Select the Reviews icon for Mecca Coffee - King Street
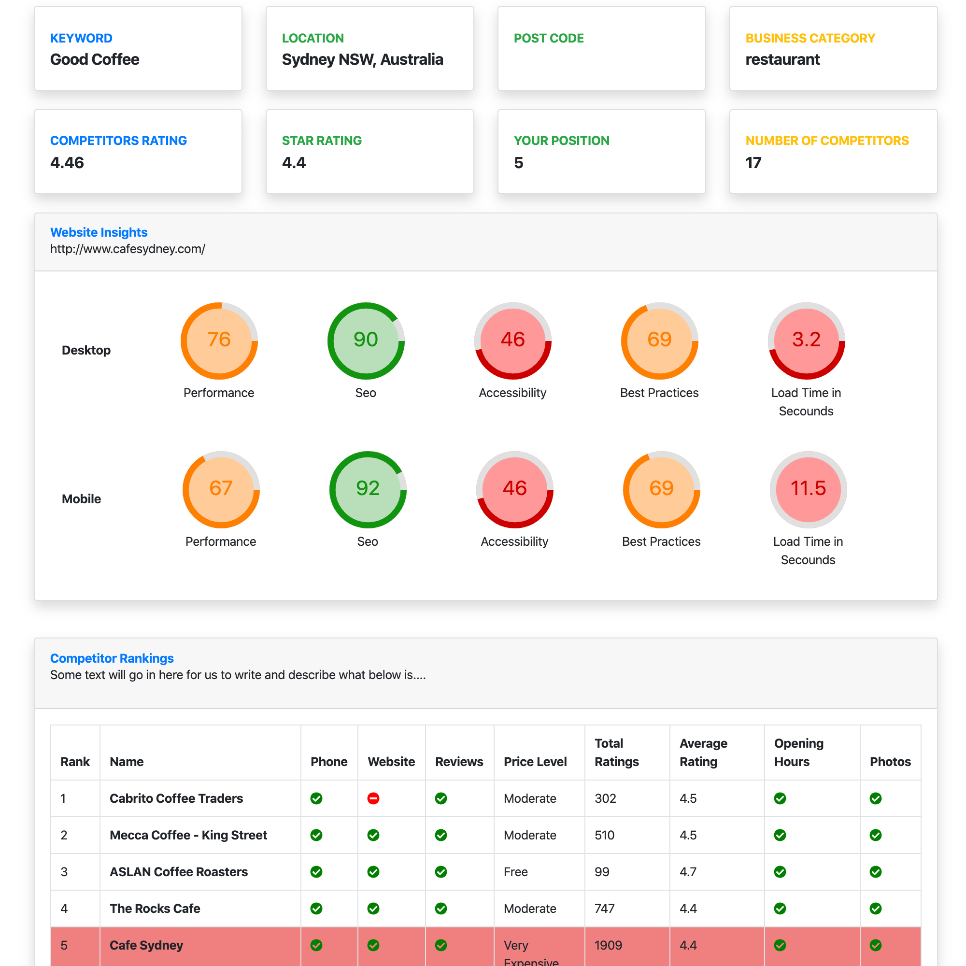 point(440,835)
